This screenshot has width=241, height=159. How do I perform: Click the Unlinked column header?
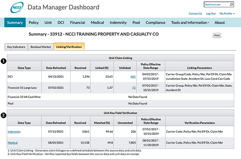(x=125, y=68)
